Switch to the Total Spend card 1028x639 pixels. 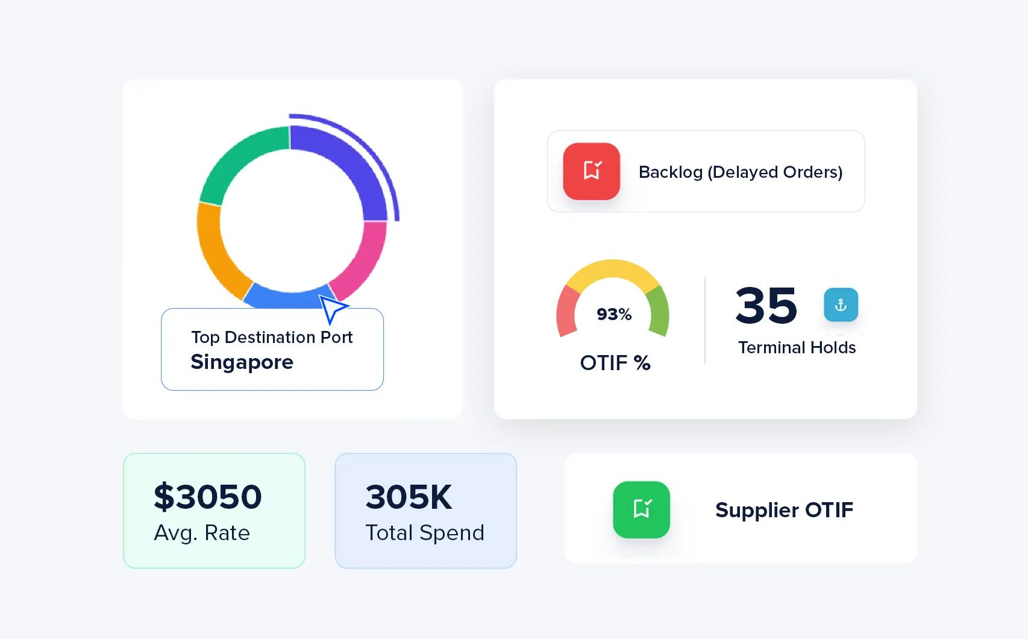click(x=425, y=510)
